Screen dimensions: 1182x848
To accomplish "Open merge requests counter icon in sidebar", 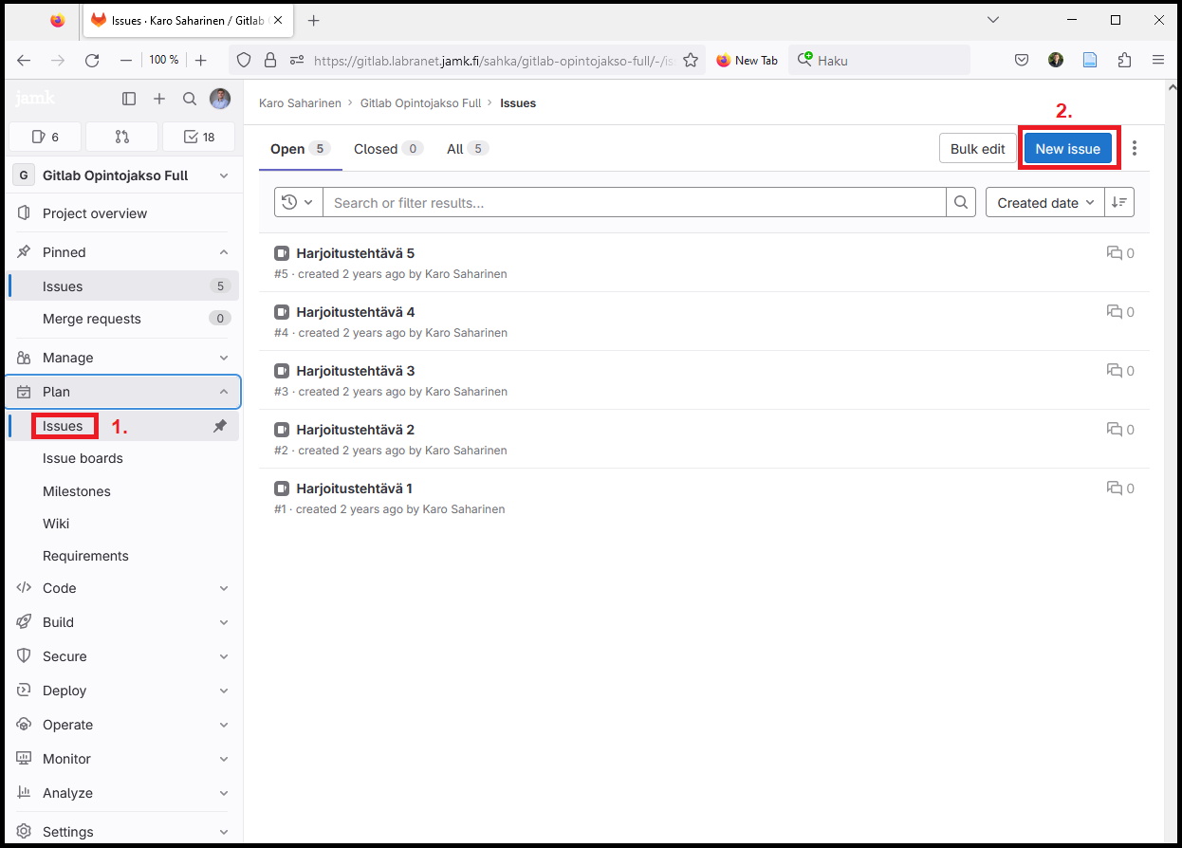I will (121, 137).
